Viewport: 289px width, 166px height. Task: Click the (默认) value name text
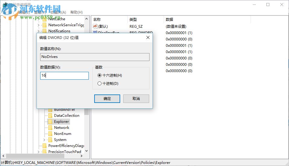point(103,27)
